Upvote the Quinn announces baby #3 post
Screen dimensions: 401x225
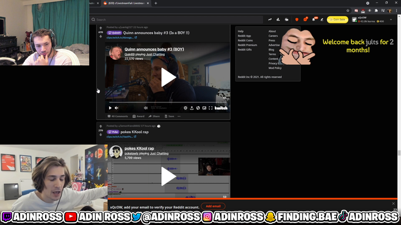pyautogui.click(x=100, y=28)
